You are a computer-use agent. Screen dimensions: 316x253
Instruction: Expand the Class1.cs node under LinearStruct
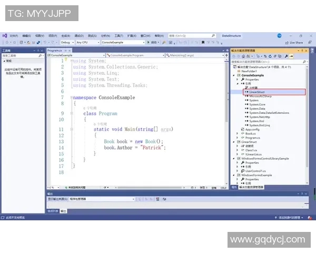pyautogui.click(x=238, y=150)
